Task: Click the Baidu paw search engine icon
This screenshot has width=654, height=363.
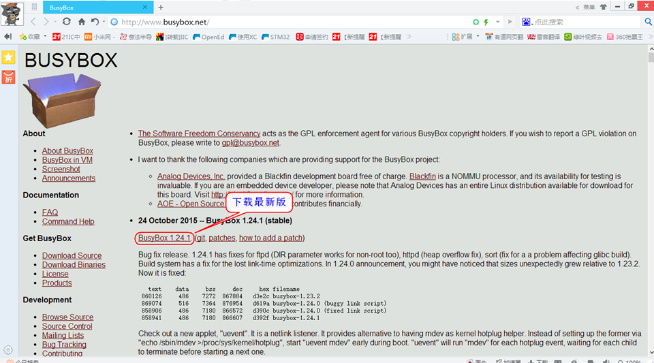Action: 527,22
